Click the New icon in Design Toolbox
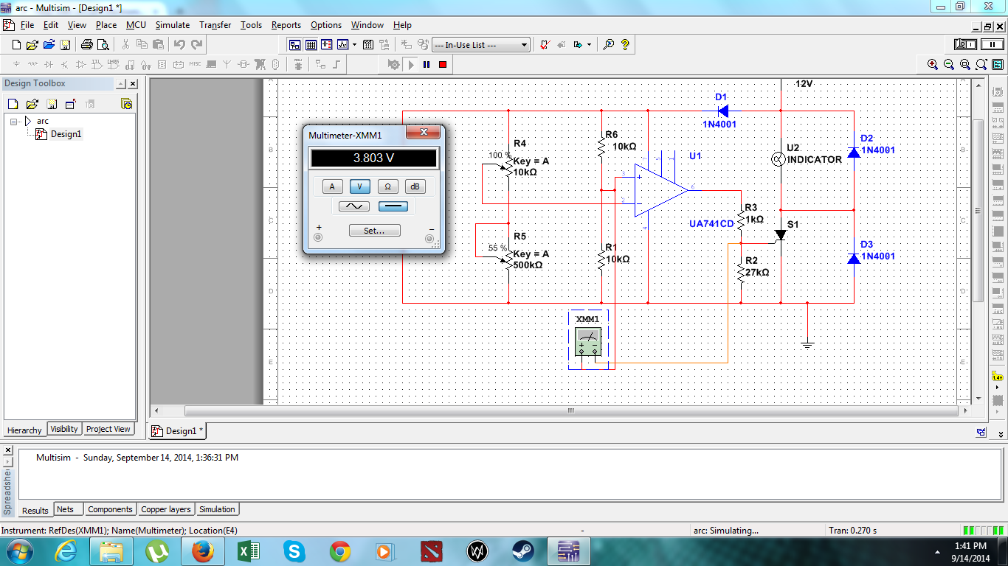 (13, 104)
